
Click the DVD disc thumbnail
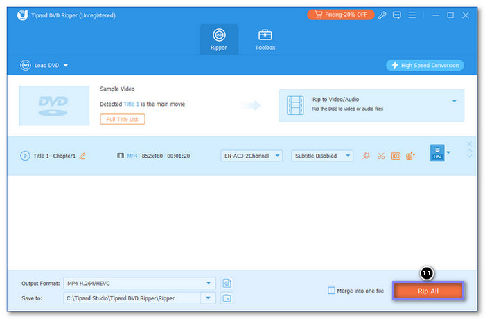(55, 106)
